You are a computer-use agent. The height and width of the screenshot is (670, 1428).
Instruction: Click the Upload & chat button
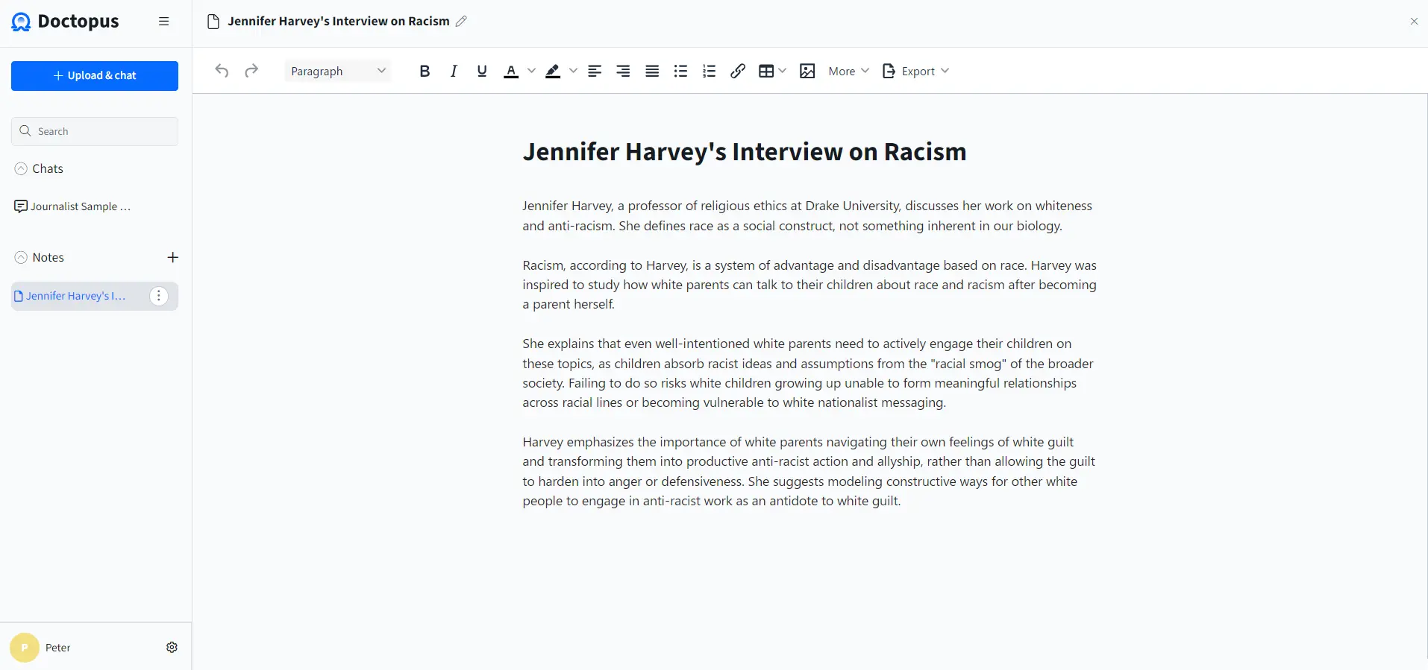95,76
